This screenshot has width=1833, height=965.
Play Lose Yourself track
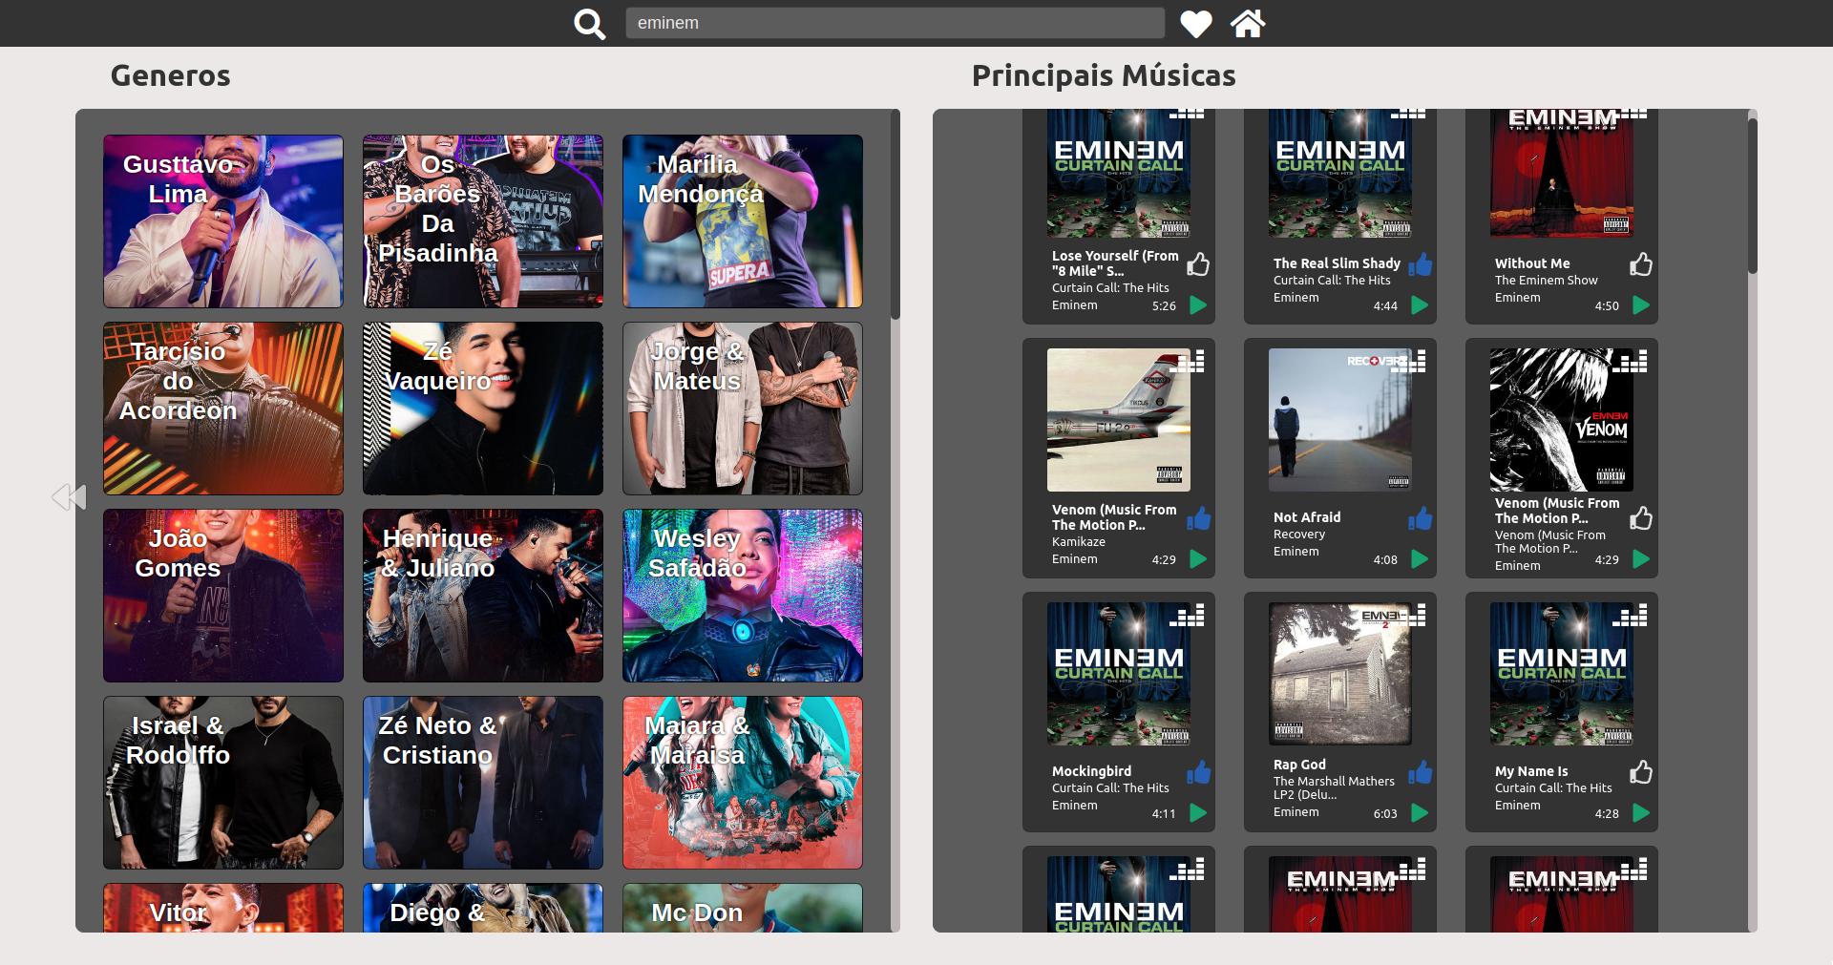coord(1198,305)
